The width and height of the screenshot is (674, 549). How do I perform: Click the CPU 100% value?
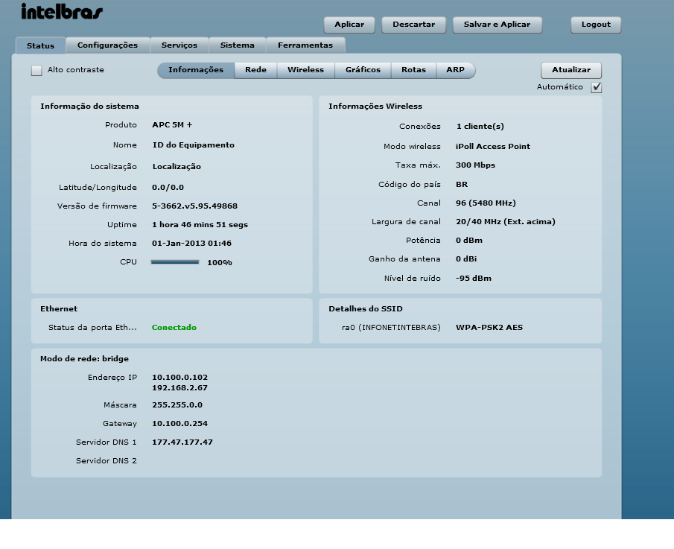tap(220, 263)
